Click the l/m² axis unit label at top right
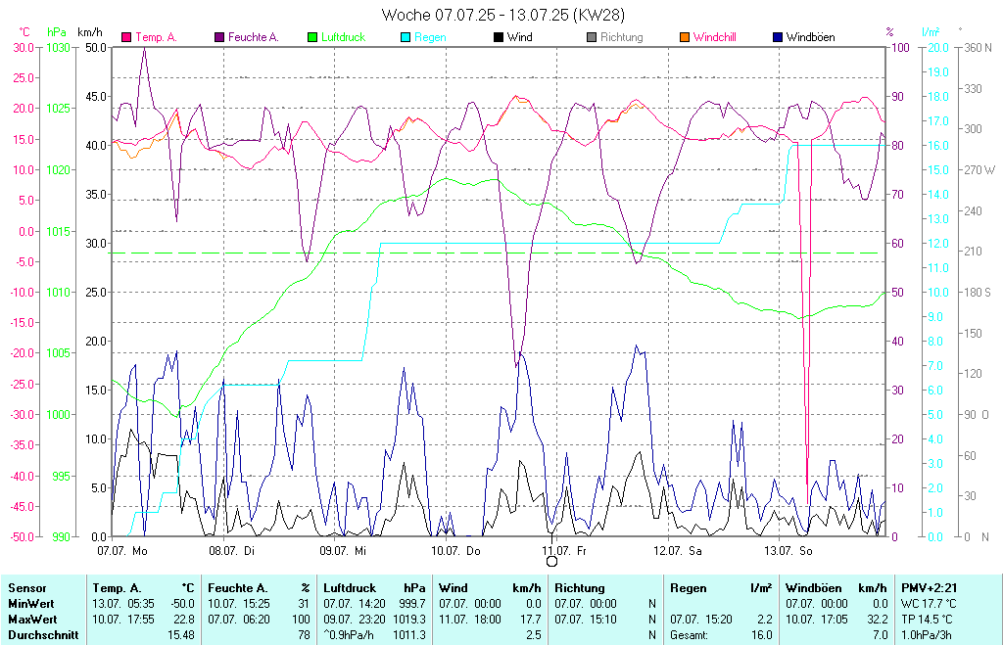Screen dimensions: 1003x645 [x=931, y=31]
